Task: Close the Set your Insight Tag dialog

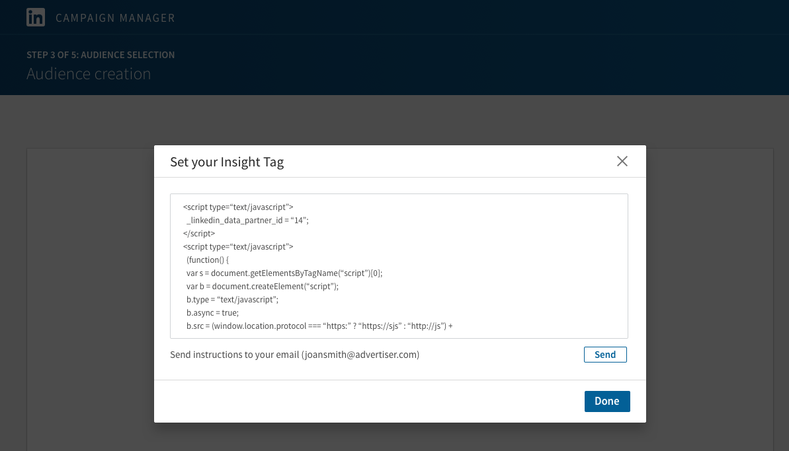Action: (x=622, y=161)
